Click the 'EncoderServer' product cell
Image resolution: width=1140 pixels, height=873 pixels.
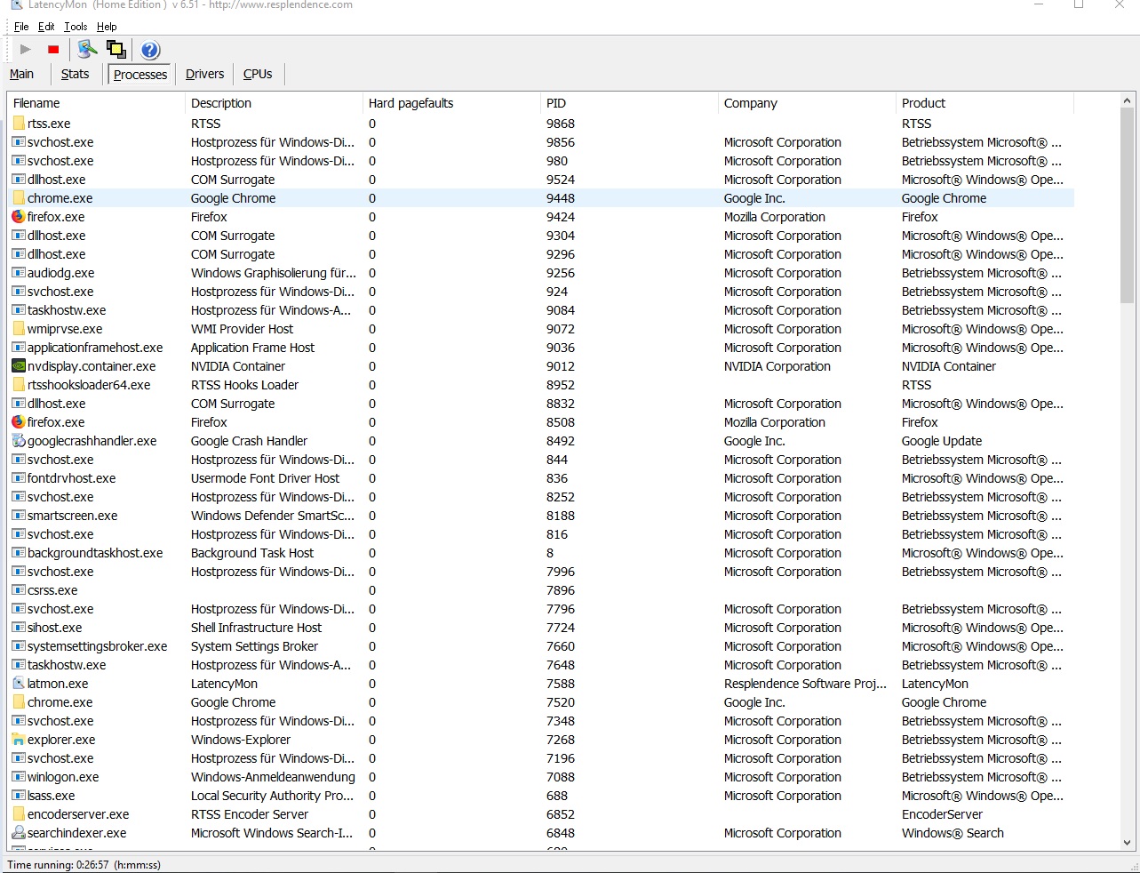pos(942,814)
